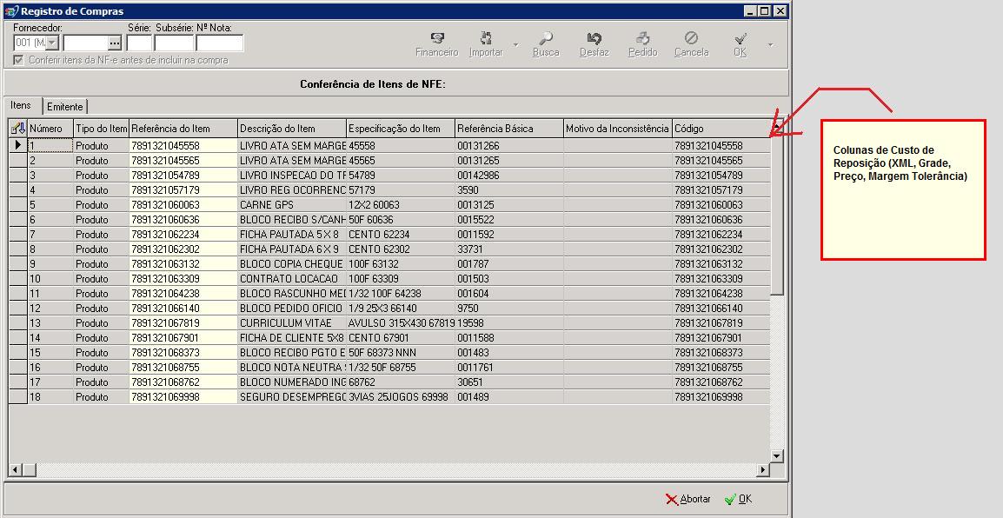Expand the Importar dropdown arrow
This screenshot has width=1003, height=518.
[x=515, y=45]
